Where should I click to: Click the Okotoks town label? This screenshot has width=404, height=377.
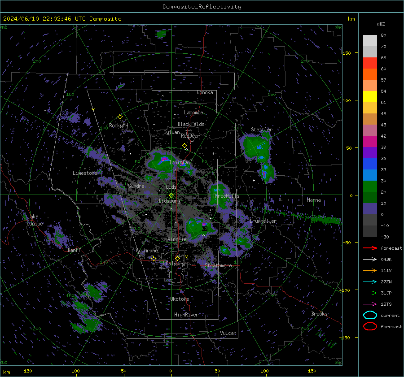180,299
